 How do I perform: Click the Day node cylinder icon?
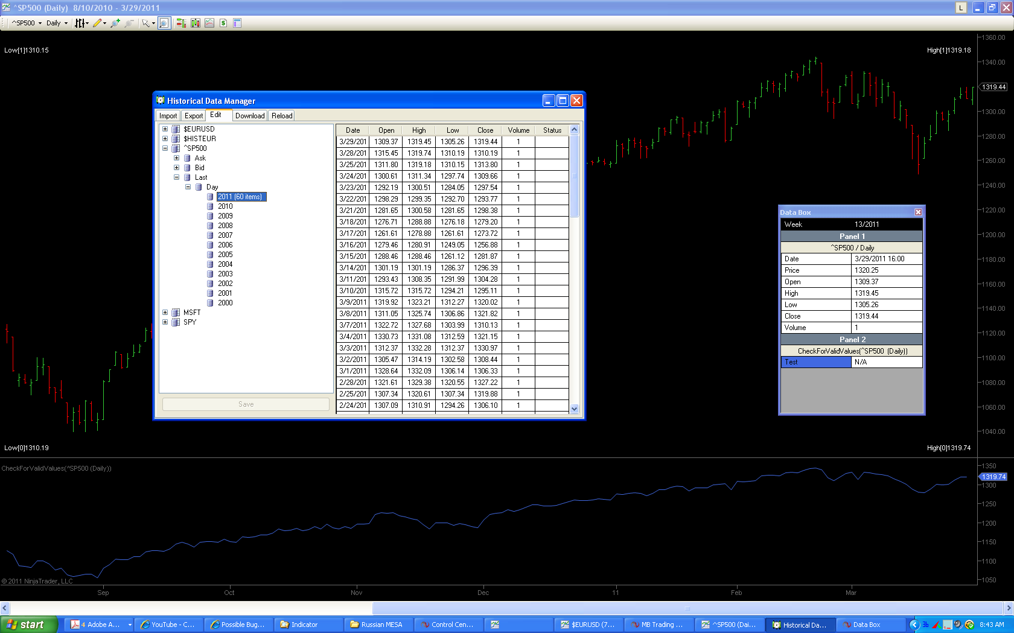pos(199,187)
